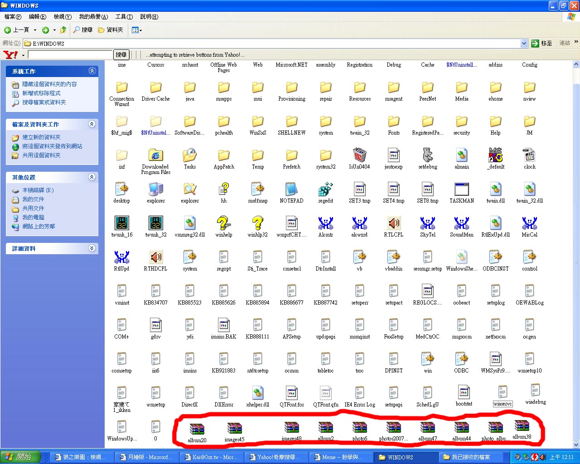Viewport: 580px width, 464px height.
Task: Open the Views dropdown in toolbar
Action: pyautogui.click(x=136, y=30)
